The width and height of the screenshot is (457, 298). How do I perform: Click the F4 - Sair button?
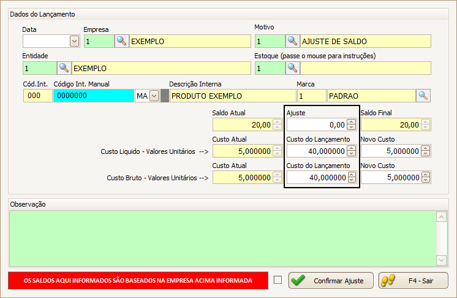tap(413, 280)
